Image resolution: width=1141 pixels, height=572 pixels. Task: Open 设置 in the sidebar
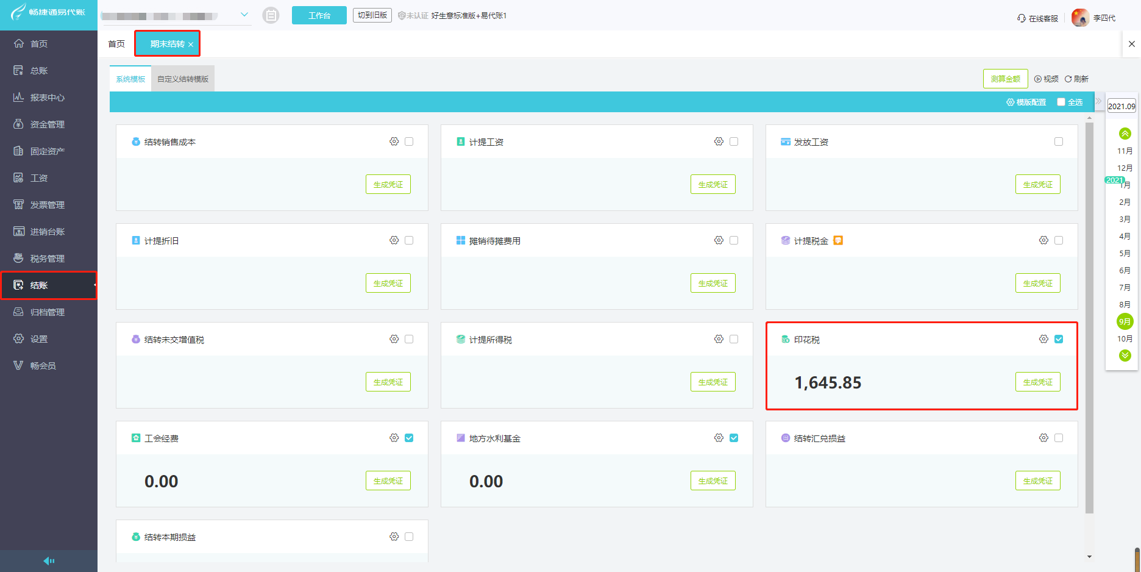point(48,339)
